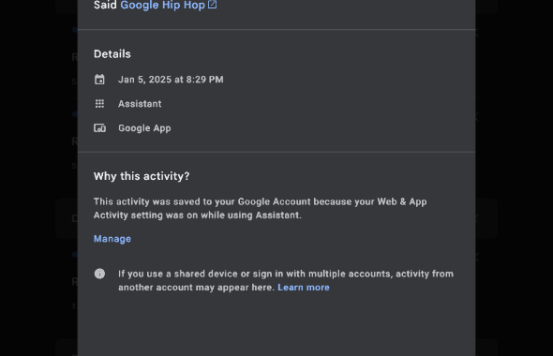The height and width of the screenshot is (356, 553).
Task: Open the Google Hip Hop link
Action: click(162, 6)
